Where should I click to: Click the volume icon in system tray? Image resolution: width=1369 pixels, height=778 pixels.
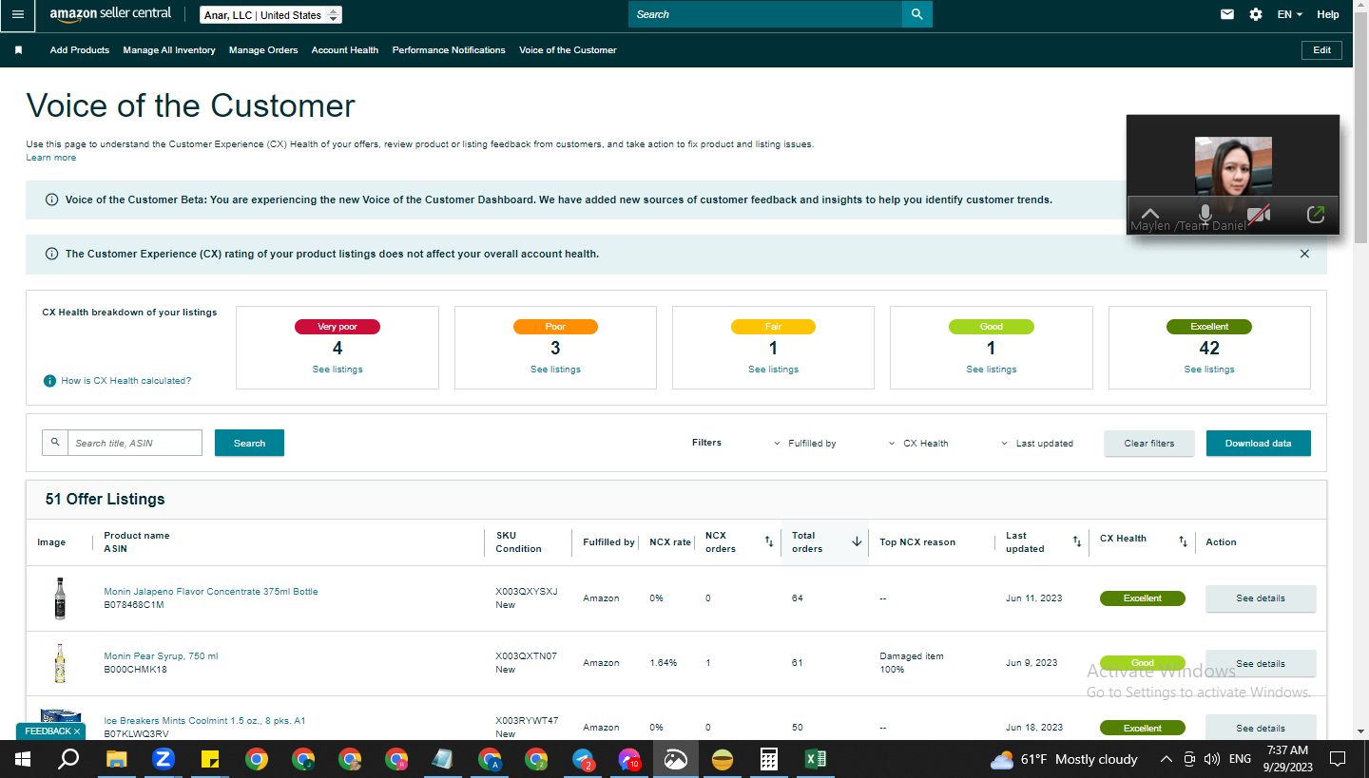[x=1211, y=759]
